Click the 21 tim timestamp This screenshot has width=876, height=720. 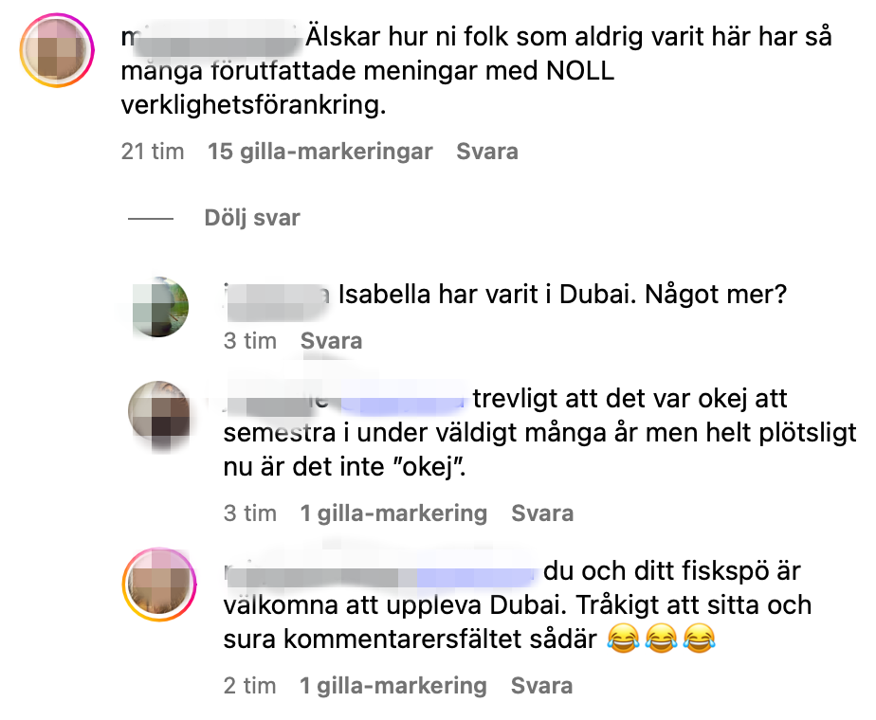[x=153, y=152]
